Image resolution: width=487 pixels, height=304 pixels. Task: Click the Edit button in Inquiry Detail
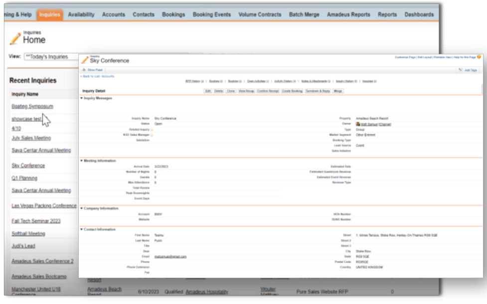pos(208,91)
